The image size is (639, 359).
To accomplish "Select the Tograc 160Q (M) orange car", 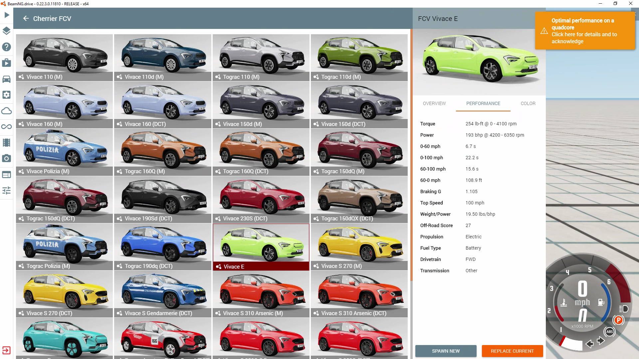I will pos(163,152).
